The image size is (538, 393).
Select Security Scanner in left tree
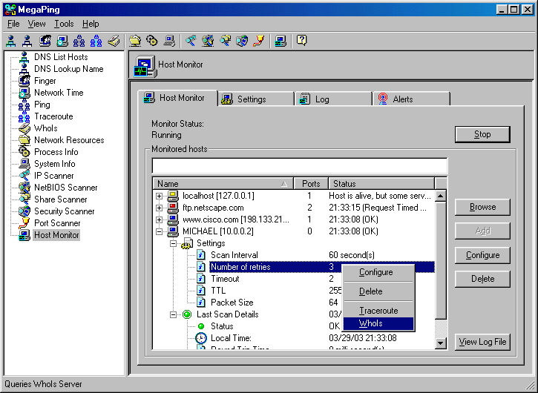coord(64,211)
